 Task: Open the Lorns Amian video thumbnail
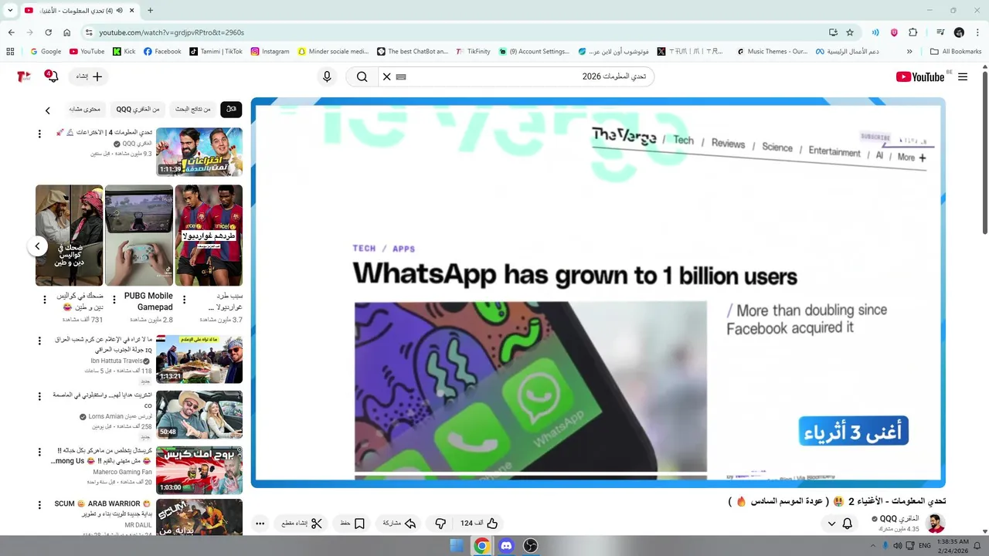[199, 414]
